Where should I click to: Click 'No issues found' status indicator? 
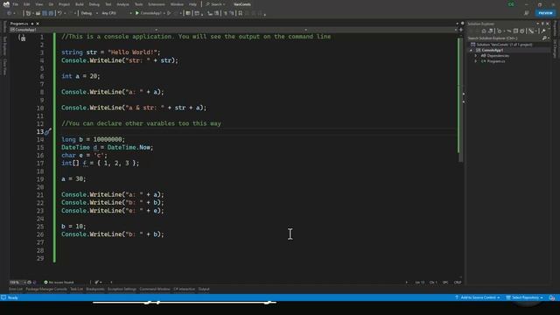(x=59, y=282)
